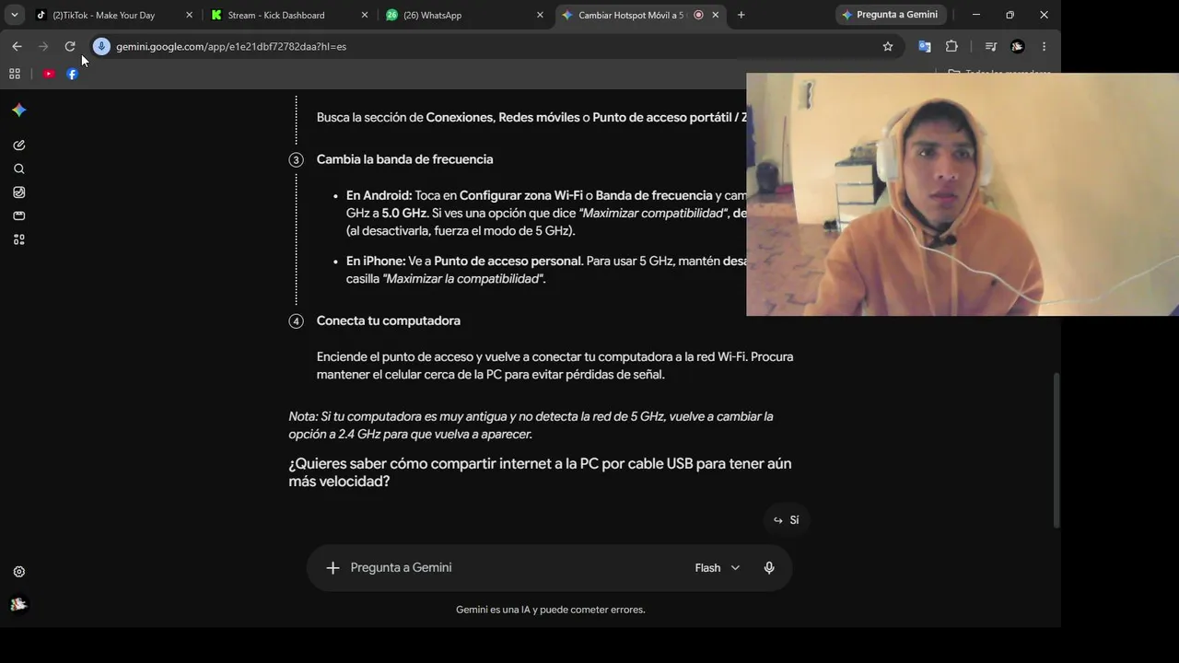1179x663 pixels.
Task: Click the bold En iPhone: label
Action: 376,261
